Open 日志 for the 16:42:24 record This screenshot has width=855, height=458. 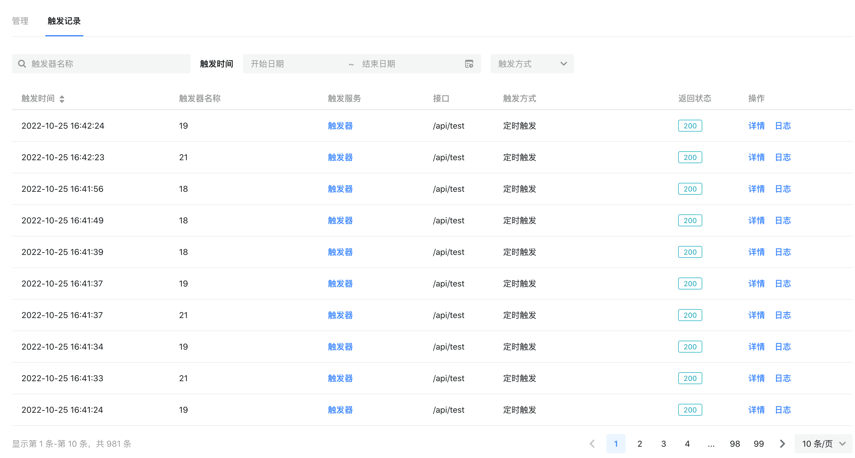(783, 126)
